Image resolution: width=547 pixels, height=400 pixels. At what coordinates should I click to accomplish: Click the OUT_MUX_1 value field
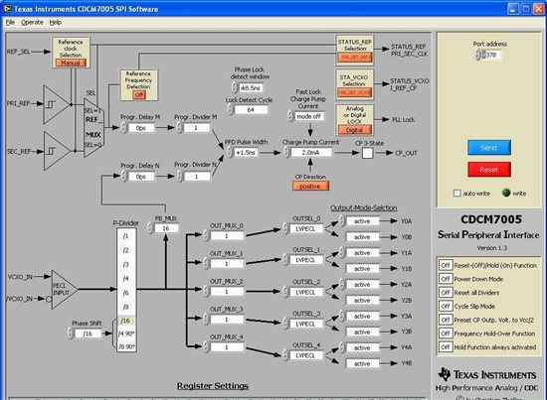coord(227,264)
